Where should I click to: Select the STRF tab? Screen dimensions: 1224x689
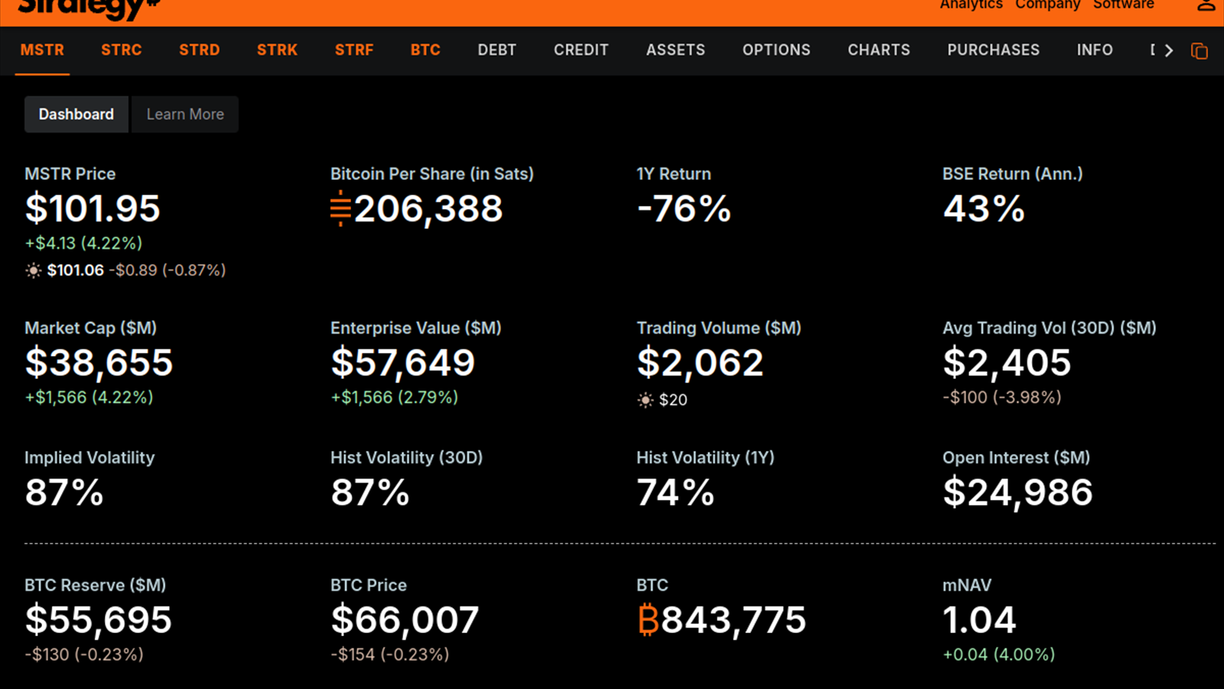[x=354, y=50]
